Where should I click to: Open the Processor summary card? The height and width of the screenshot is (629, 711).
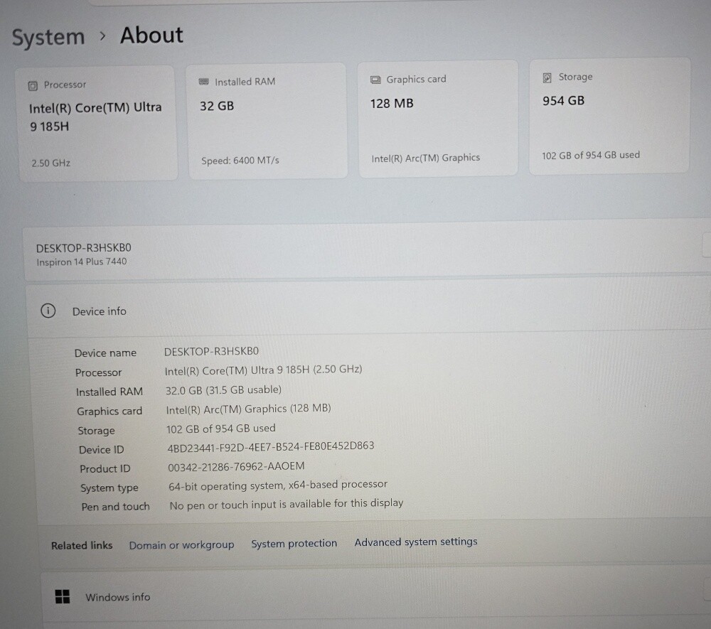[97, 124]
